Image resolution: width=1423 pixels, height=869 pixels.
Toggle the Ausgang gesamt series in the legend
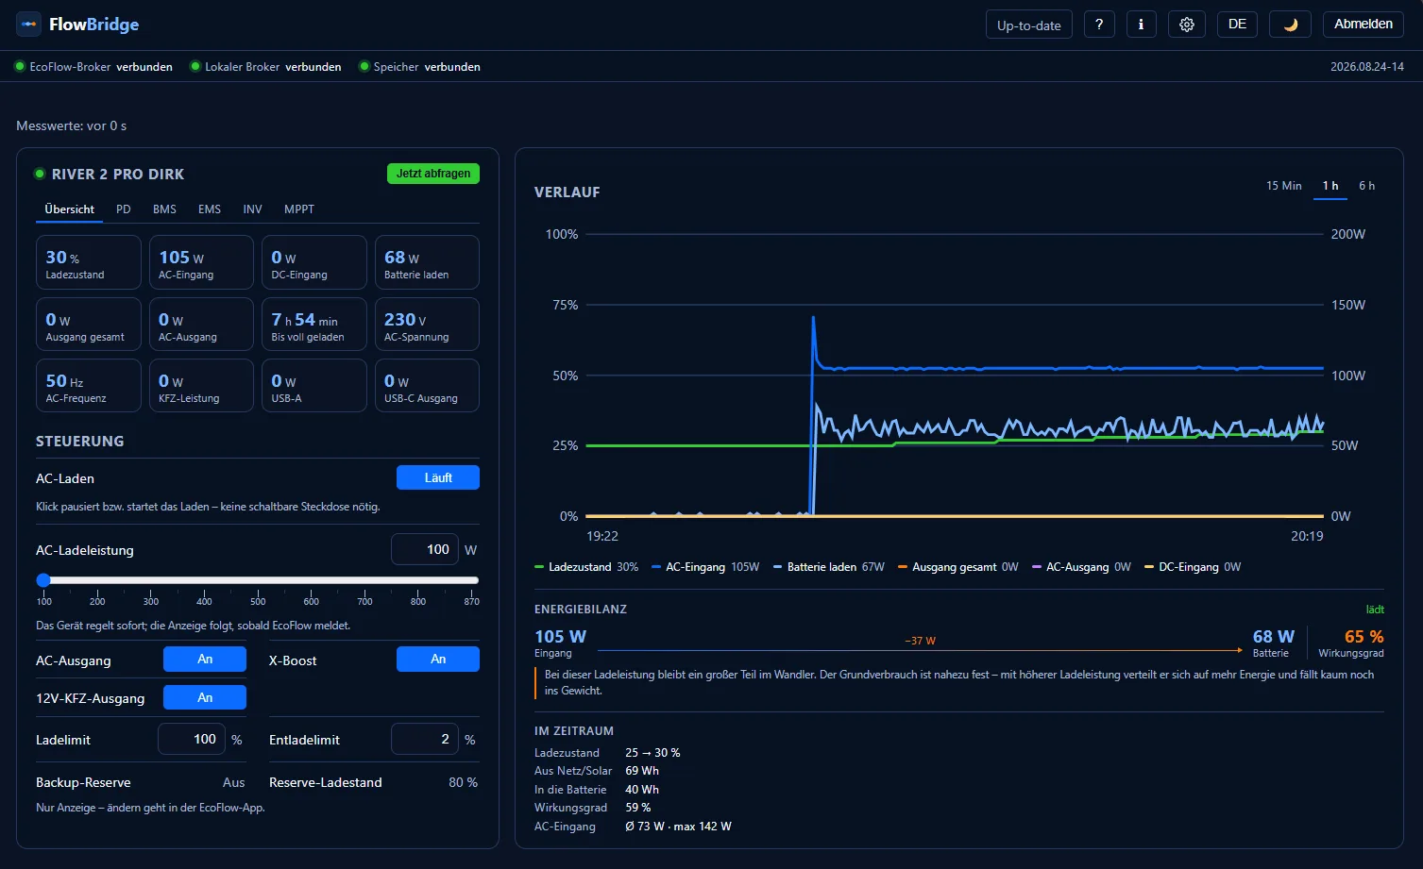(x=958, y=567)
